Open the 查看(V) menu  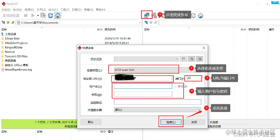pyautogui.click(x=89, y=10)
